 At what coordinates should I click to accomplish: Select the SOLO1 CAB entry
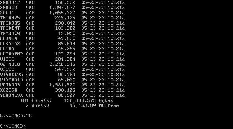coord(62,13)
